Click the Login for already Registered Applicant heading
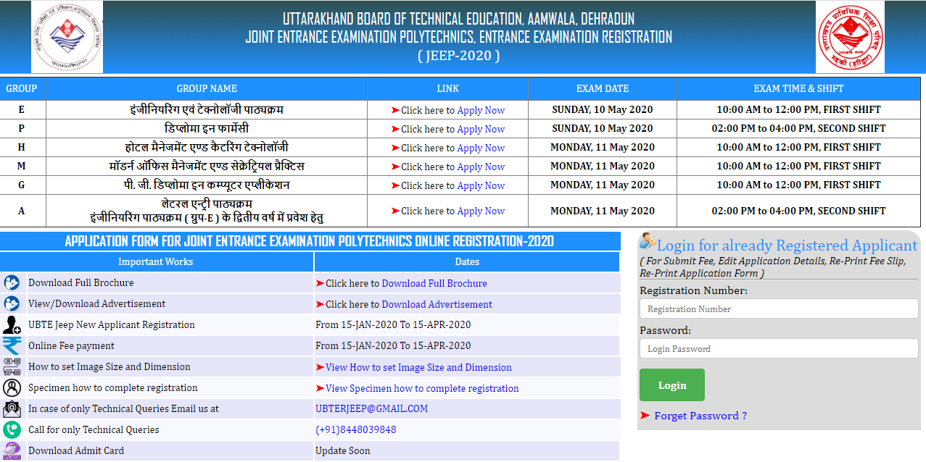The image size is (926, 462). pos(787,245)
